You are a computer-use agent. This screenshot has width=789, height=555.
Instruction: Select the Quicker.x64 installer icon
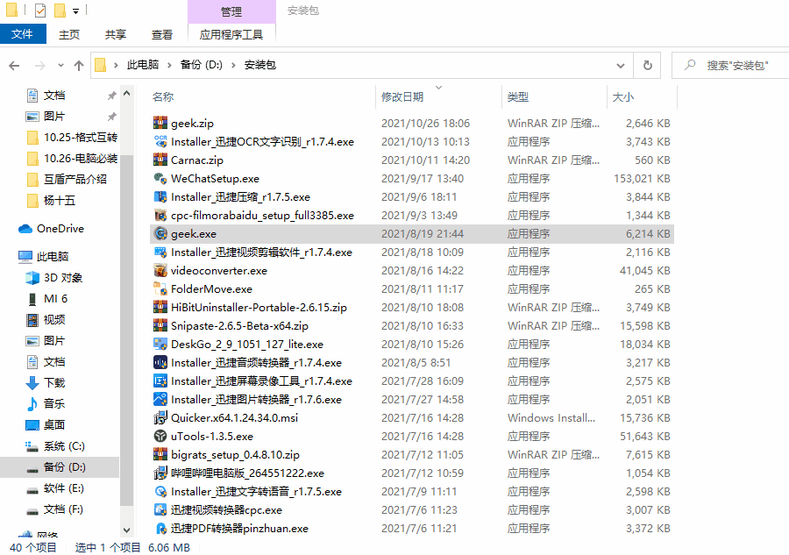pyautogui.click(x=160, y=417)
